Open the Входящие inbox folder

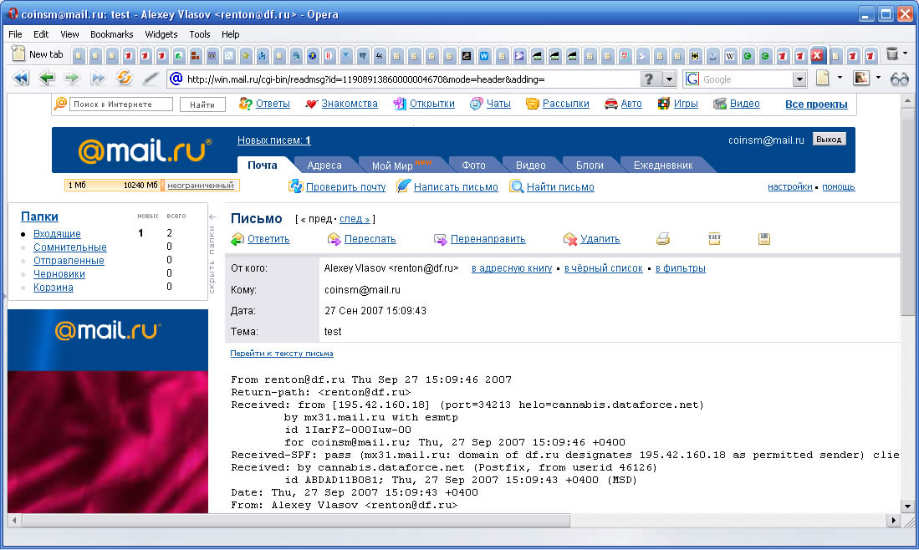coord(57,234)
